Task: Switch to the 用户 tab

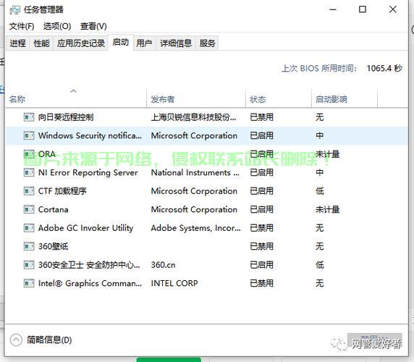Action: click(x=144, y=43)
